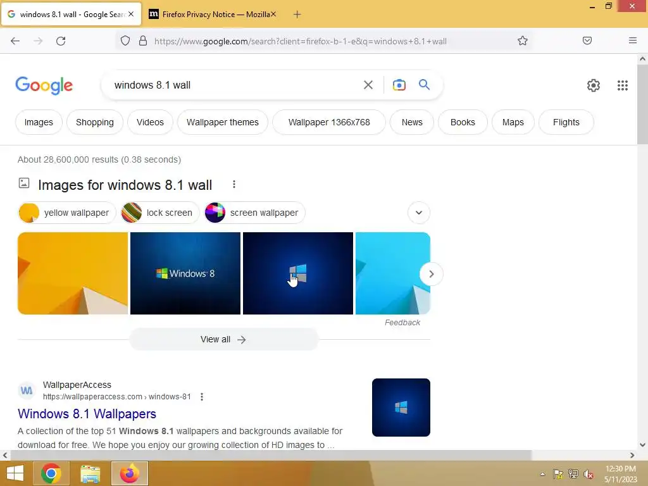Viewport: 648px width, 486px height.
Task: Select the lock screen chip
Action: [x=160, y=213]
